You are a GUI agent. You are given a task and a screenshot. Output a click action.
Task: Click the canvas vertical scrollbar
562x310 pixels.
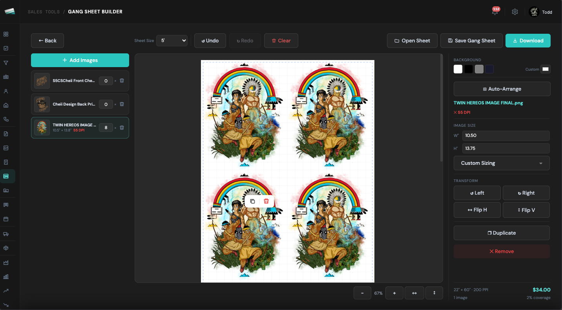point(442,108)
